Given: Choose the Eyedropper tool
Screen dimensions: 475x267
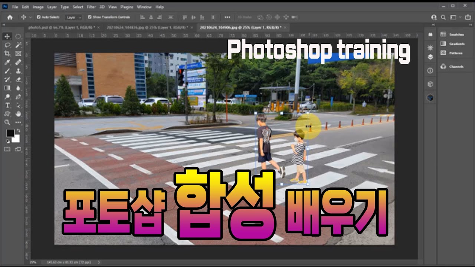Looking at the screenshot, I should [7, 62].
